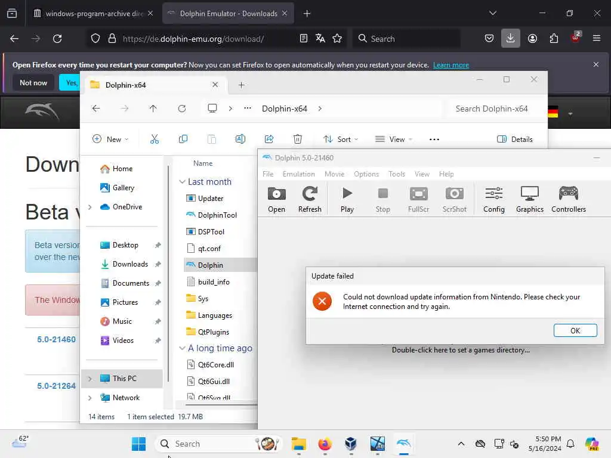Open the Dolphin Help menu

tap(446, 174)
